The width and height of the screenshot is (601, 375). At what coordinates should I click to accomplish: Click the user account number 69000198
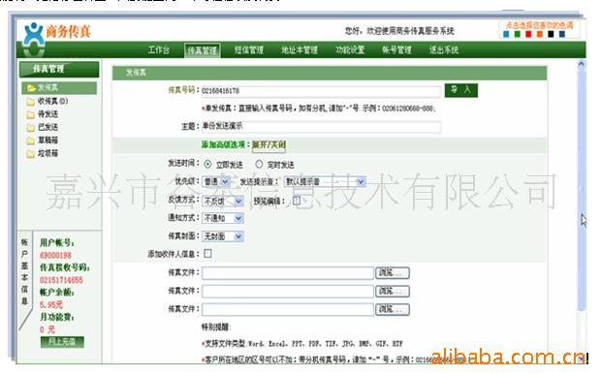[x=55, y=256]
